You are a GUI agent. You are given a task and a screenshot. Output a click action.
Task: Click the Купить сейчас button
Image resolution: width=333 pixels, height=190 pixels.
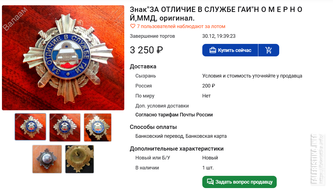[230, 50]
